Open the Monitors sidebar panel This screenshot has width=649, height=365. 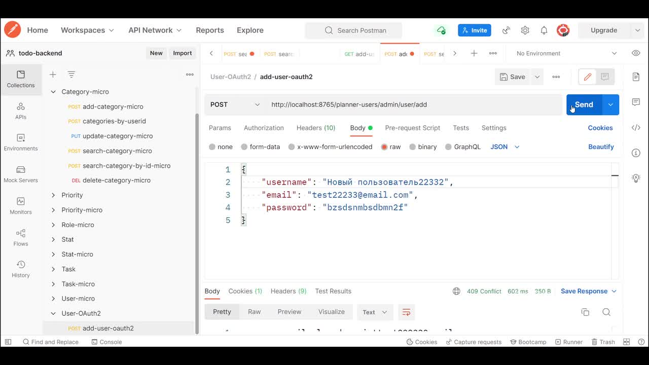21,206
